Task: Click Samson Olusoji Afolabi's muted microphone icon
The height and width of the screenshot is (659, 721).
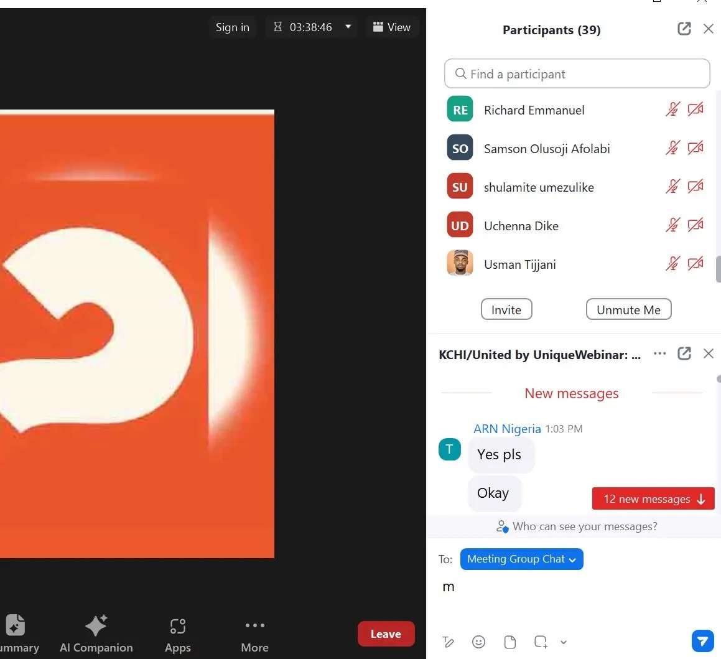Action: point(672,148)
